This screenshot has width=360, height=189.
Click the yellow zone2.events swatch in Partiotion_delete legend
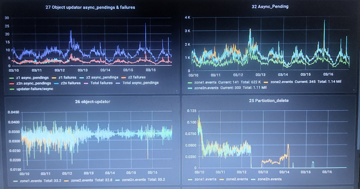click(x=222, y=179)
